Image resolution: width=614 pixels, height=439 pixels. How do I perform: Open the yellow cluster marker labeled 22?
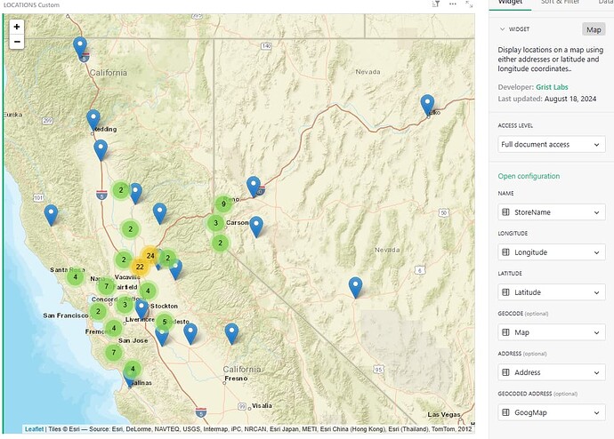(x=140, y=267)
